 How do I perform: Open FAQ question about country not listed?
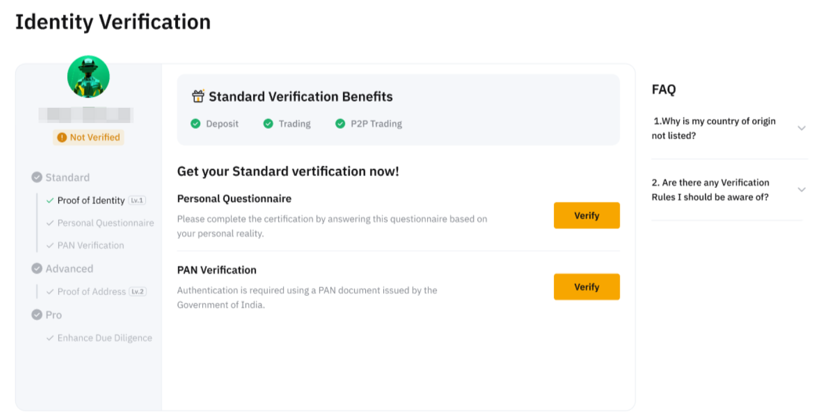click(714, 128)
